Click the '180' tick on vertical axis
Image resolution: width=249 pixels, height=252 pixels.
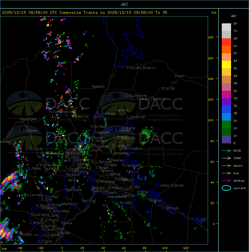(211, 37)
